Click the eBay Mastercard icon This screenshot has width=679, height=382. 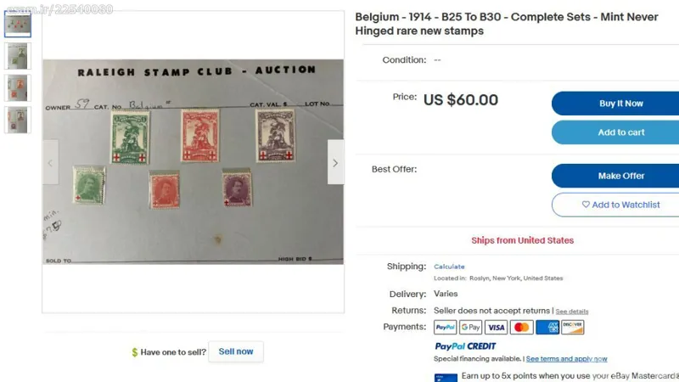pos(446,378)
